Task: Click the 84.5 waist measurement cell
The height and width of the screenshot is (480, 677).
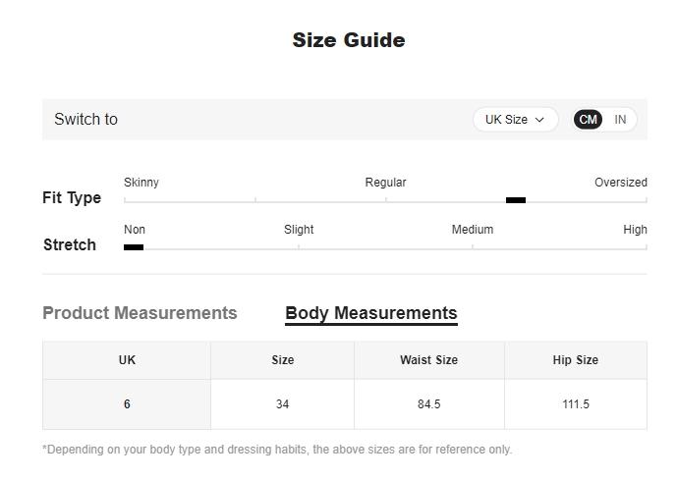Action: (428, 404)
